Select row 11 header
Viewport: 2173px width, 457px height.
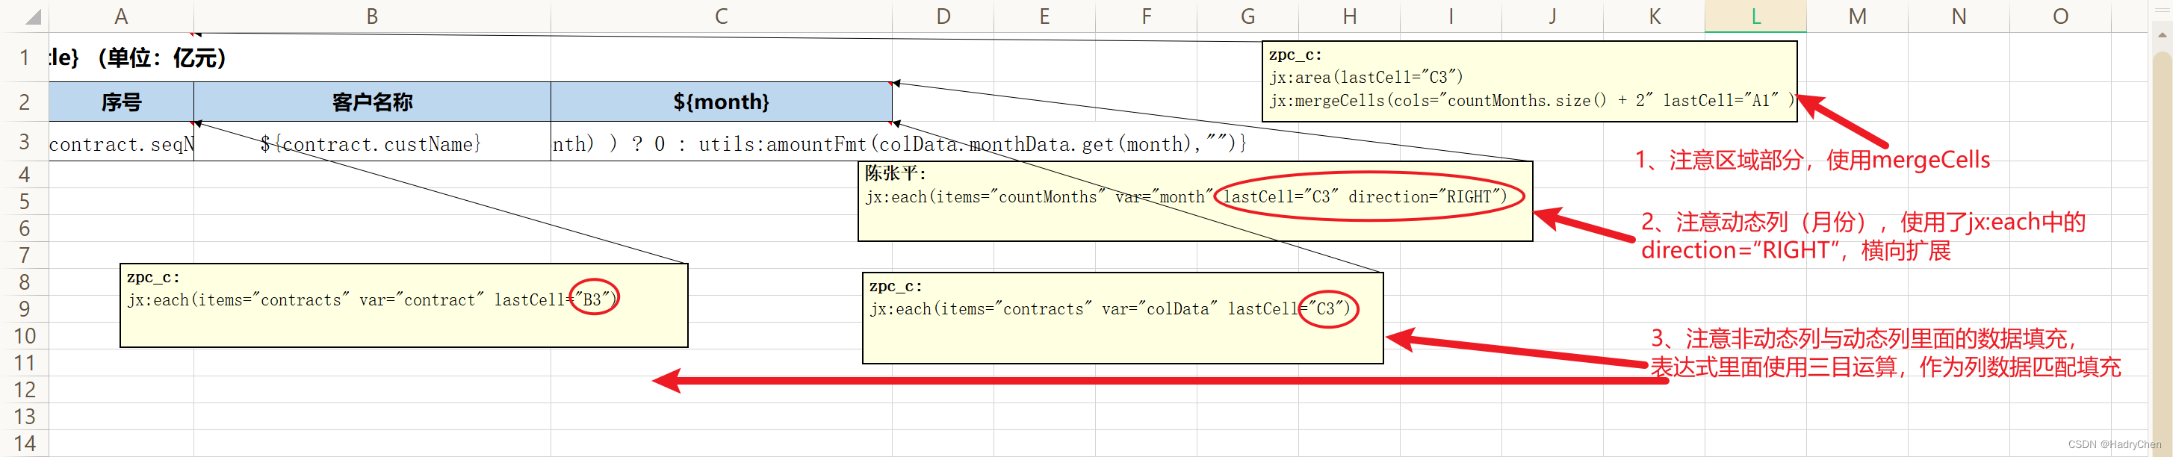pos(25,364)
